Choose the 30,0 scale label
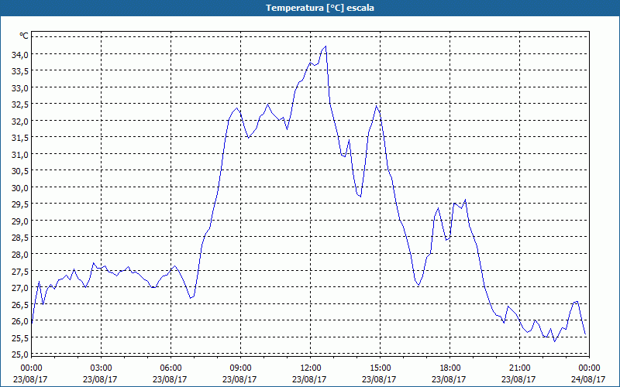Screen dimensions: 620x387 click(20, 187)
